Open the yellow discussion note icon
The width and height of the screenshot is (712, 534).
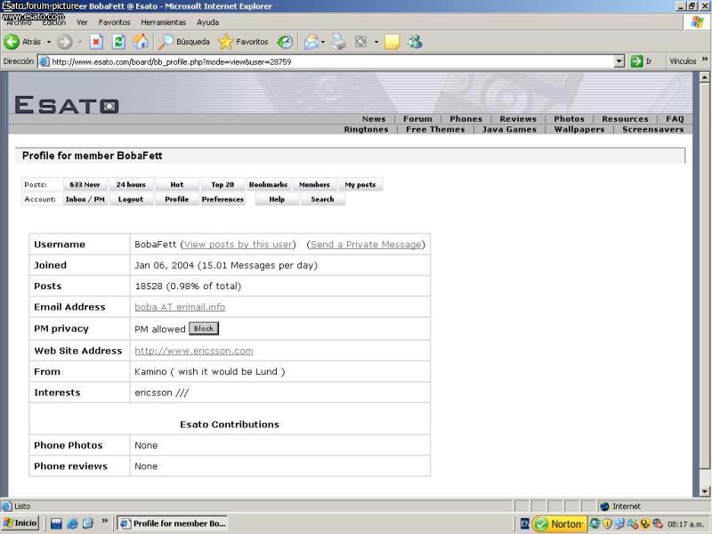[392, 42]
